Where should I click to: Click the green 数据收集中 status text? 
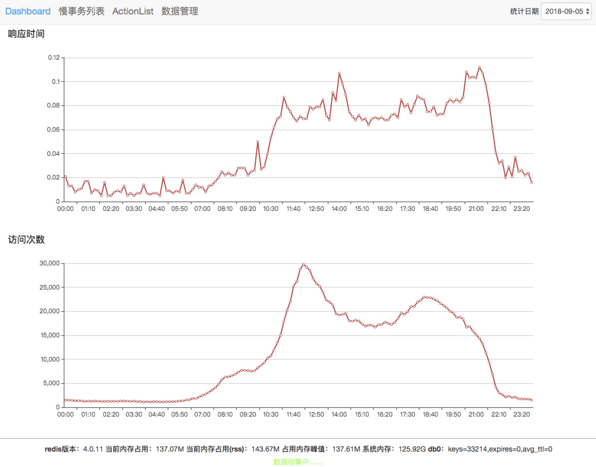click(x=298, y=462)
